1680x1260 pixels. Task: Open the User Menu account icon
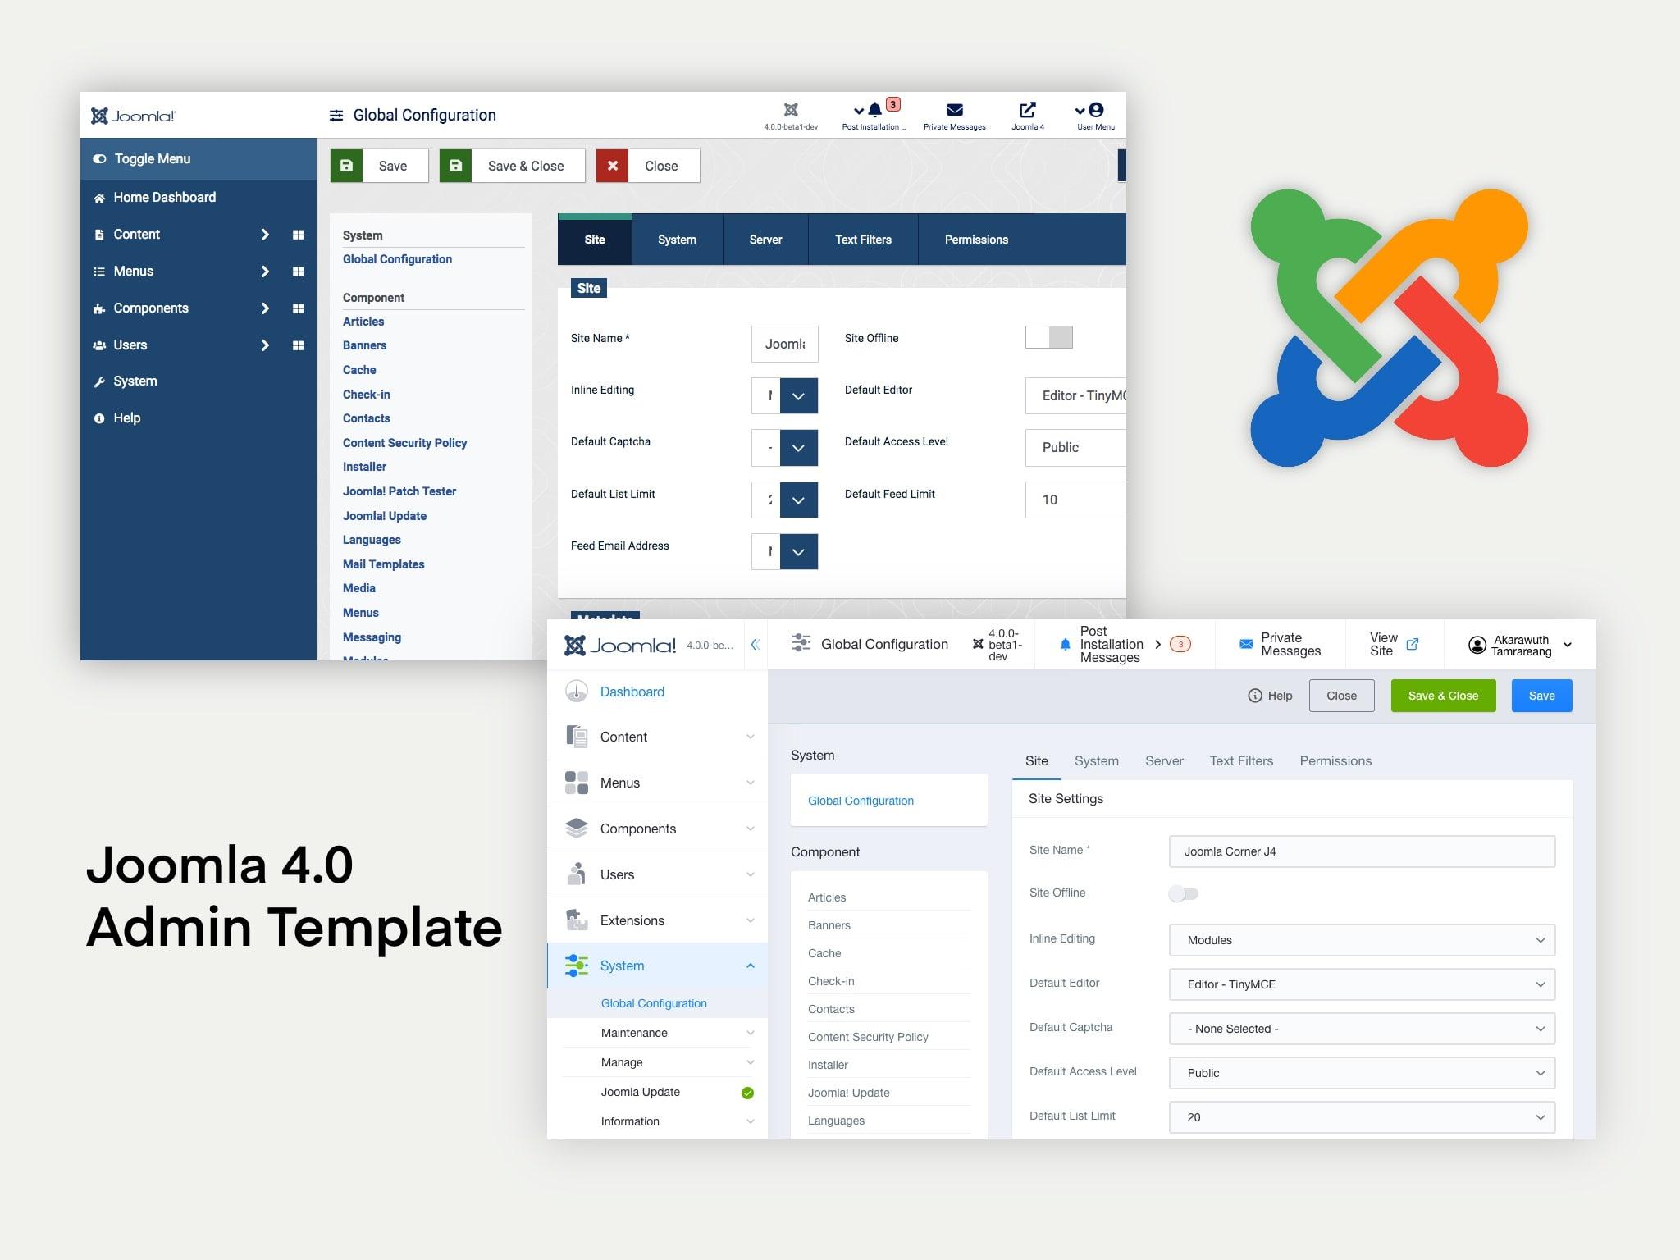click(1095, 112)
